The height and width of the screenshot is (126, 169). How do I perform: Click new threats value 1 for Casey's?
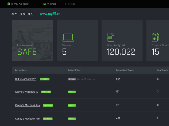[x=158, y=118]
